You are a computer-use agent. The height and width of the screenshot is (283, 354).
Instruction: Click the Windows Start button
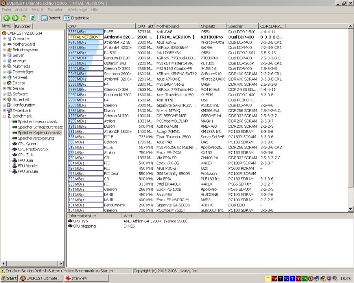tap(9, 278)
